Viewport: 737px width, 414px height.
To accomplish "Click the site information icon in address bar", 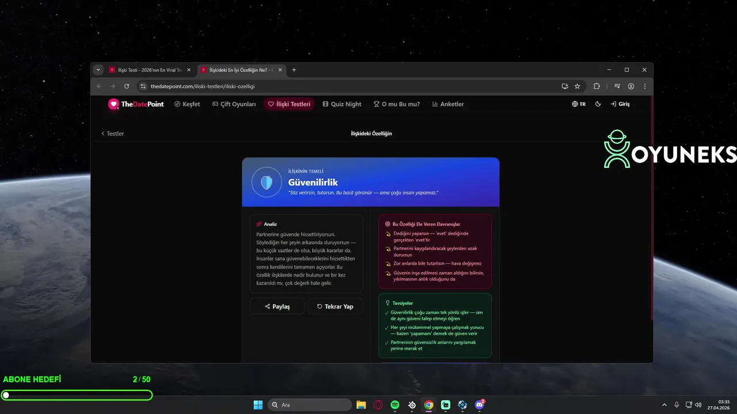I will [x=143, y=86].
